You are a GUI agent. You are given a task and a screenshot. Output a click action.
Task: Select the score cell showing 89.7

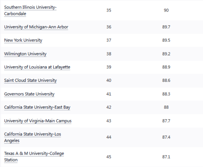(166, 27)
